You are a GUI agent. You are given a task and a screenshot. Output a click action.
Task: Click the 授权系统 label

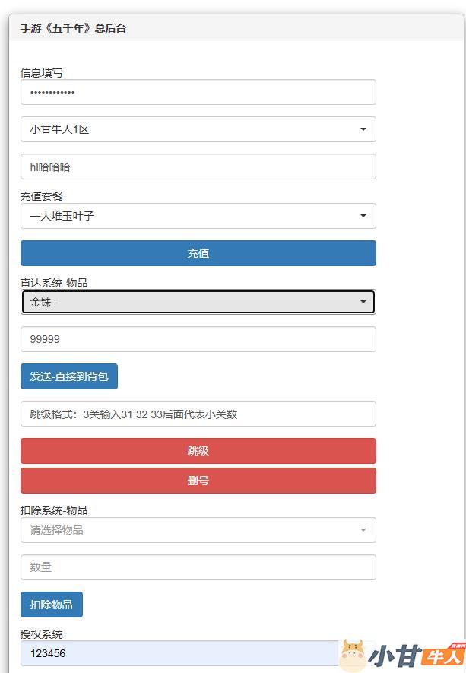point(42,634)
